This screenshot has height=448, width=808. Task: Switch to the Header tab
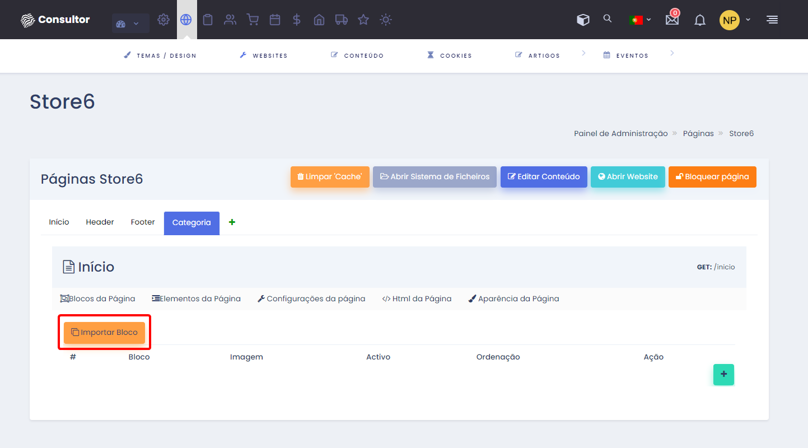point(100,222)
